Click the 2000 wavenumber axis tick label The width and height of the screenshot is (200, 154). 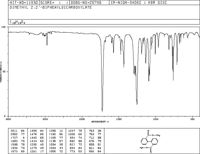(x=82, y=119)
